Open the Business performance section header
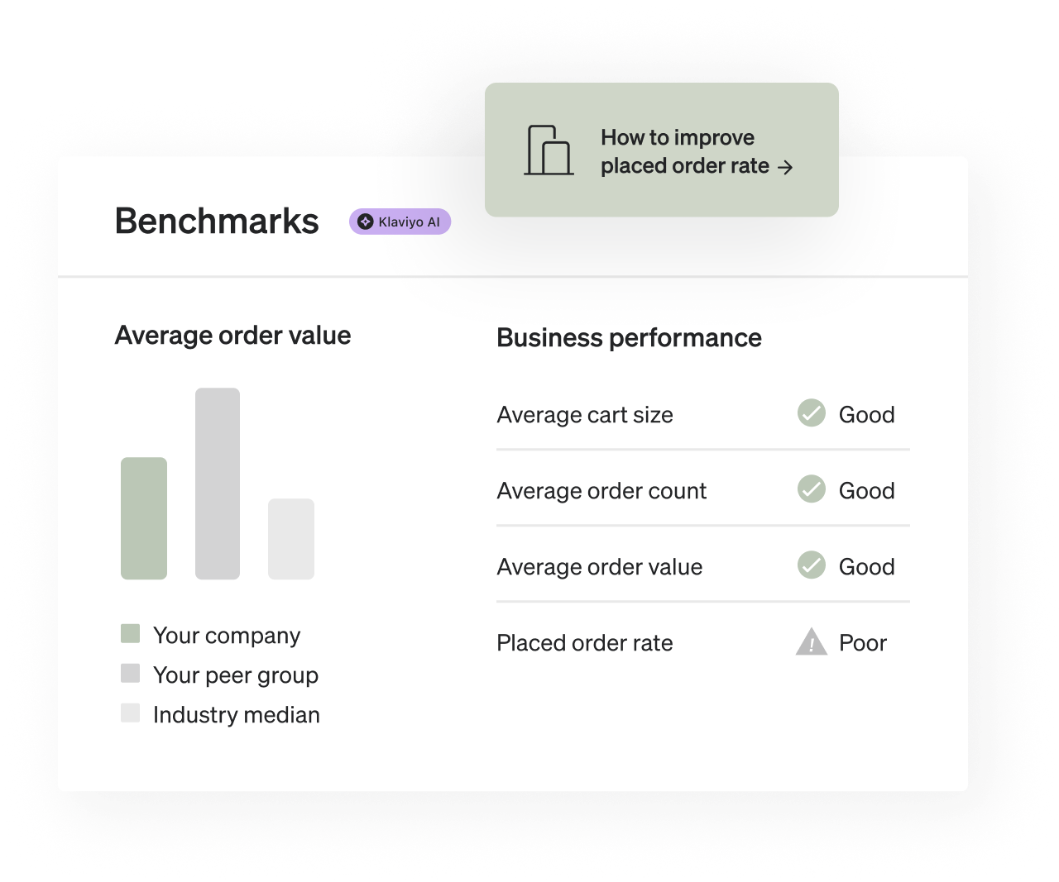Viewport: 1059px width, 882px height. click(629, 337)
